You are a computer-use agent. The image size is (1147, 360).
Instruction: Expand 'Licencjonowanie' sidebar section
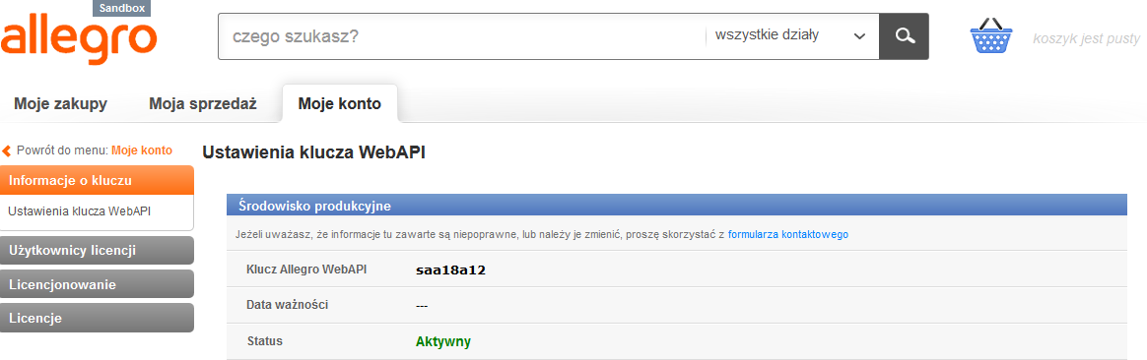pyautogui.click(x=97, y=284)
